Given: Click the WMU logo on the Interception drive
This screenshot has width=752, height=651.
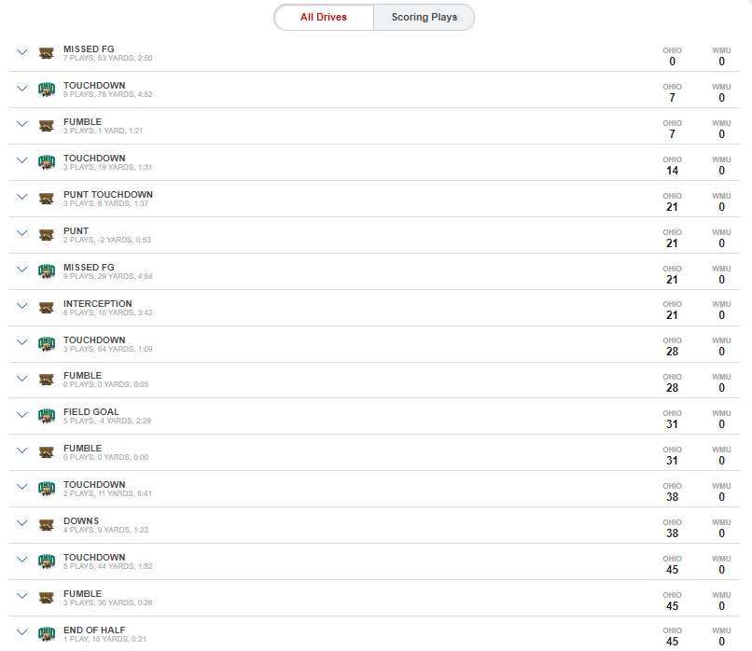Looking at the screenshot, I should (47, 308).
